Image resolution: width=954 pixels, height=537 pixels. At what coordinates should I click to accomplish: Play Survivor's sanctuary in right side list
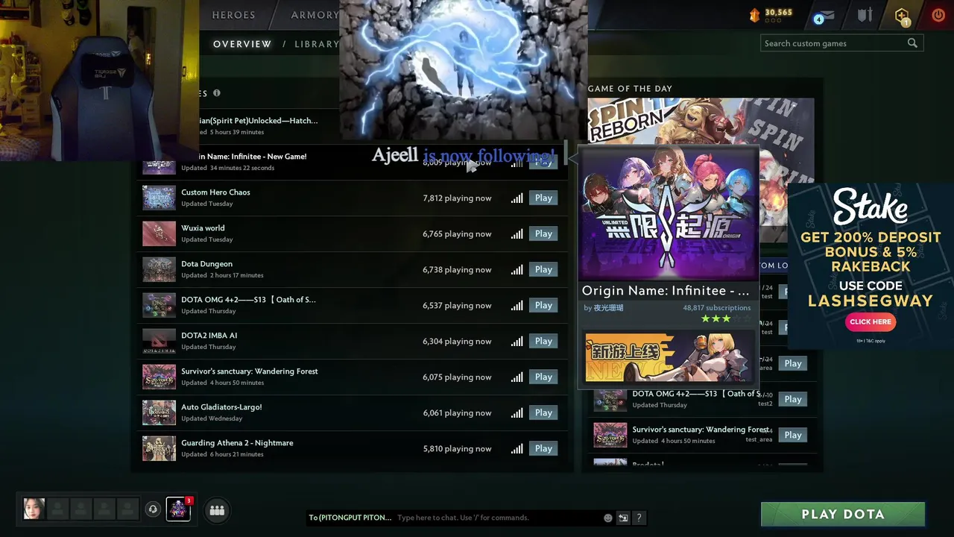point(793,436)
